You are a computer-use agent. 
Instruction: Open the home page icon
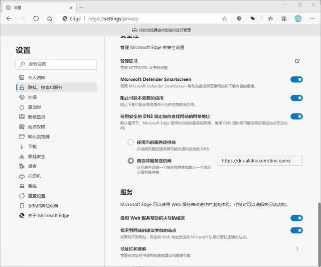click(x=50, y=19)
